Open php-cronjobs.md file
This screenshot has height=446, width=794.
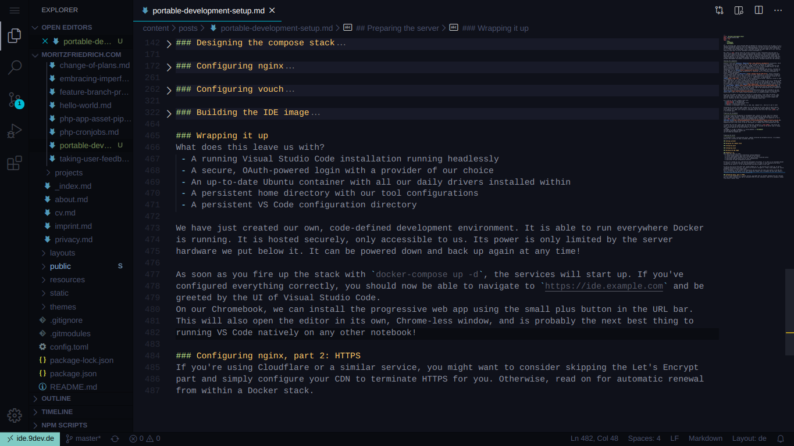click(89, 132)
